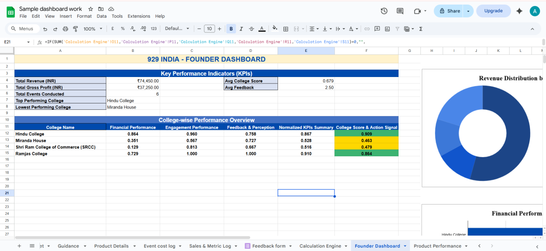The width and height of the screenshot is (546, 251).
Task: Click the Share button
Action: pyautogui.click(x=449, y=11)
